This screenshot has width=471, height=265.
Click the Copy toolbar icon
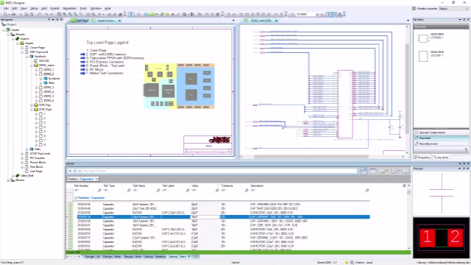tap(26, 14)
